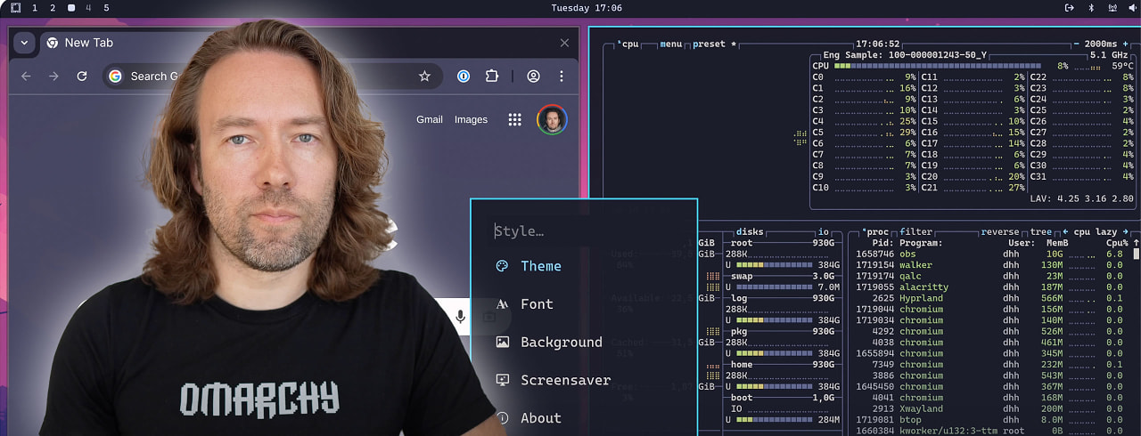
Task: Go back in Chromium browser
Action: (26, 77)
